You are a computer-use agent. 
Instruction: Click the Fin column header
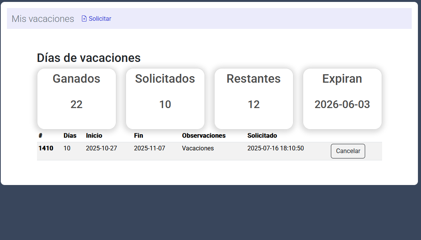[x=138, y=135]
